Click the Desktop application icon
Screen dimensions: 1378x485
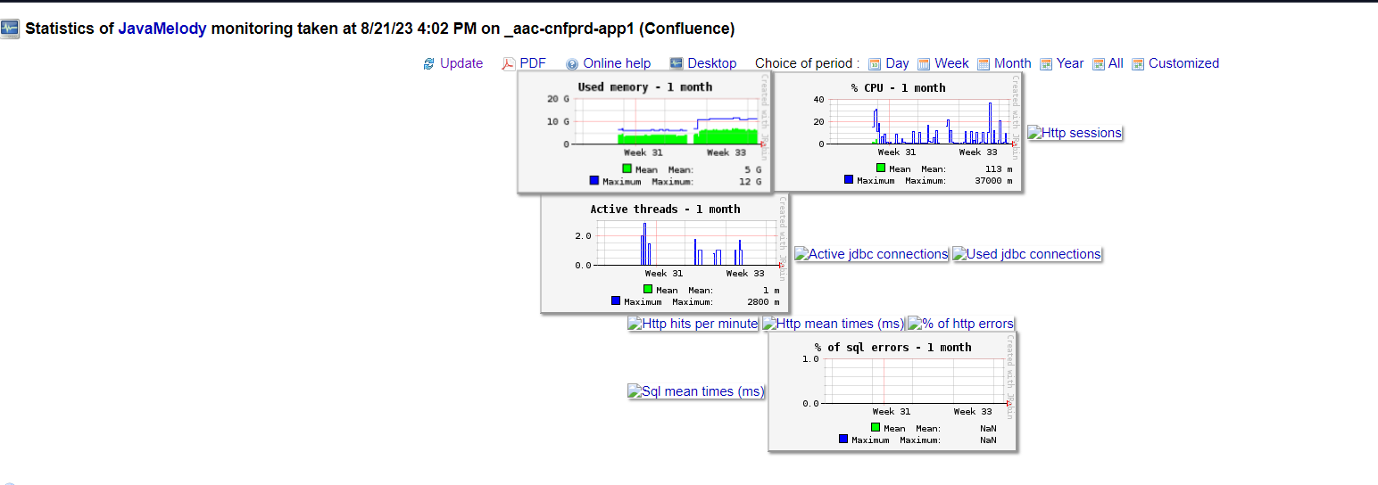click(677, 63)
